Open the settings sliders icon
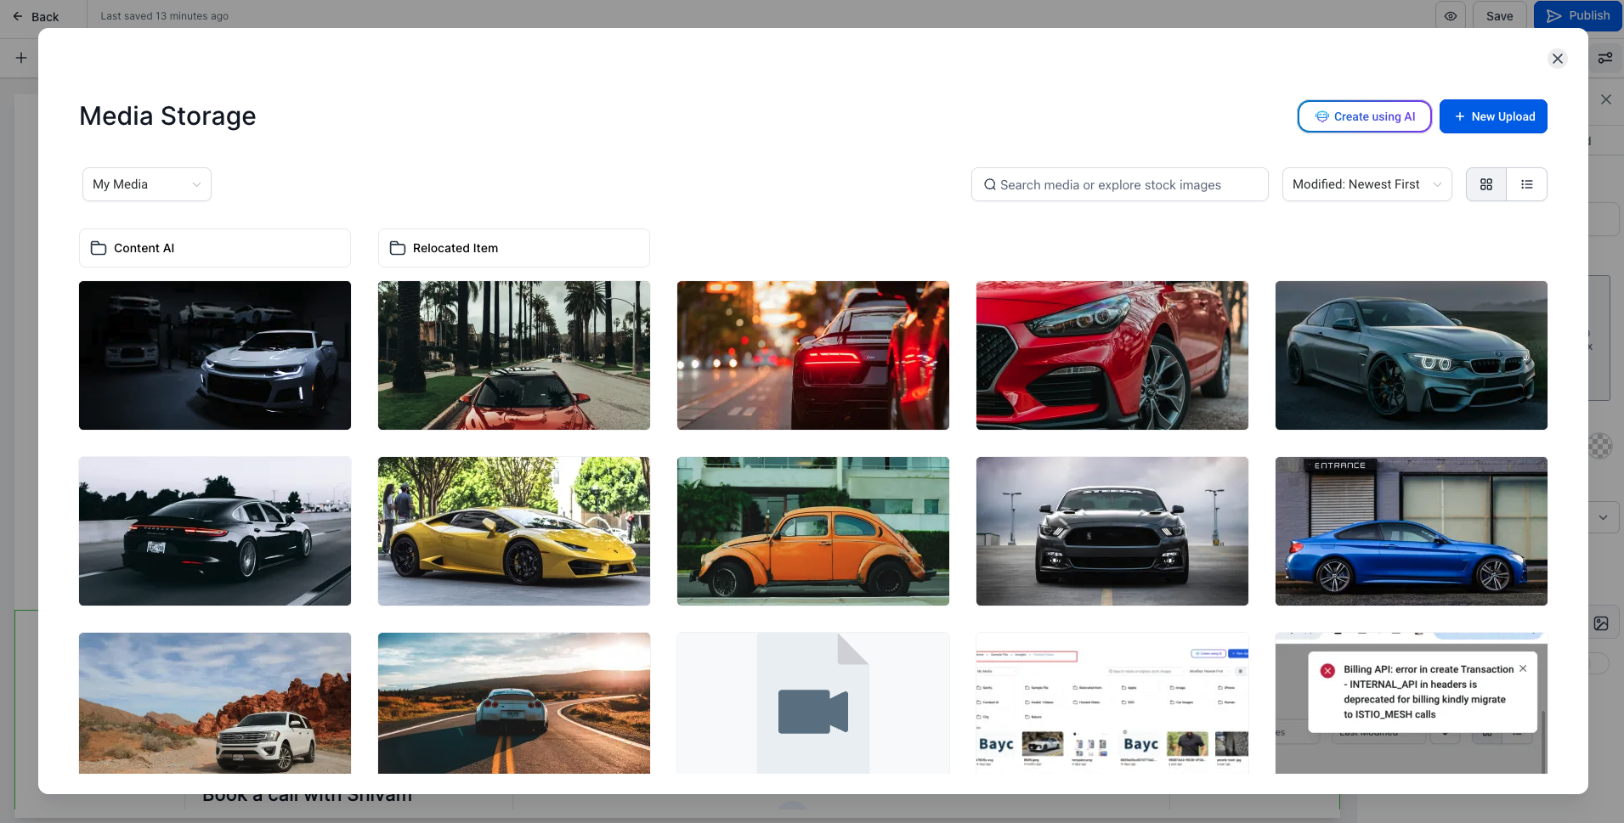Screen dimensions: 1624x823 click(x=1605, y=58)
